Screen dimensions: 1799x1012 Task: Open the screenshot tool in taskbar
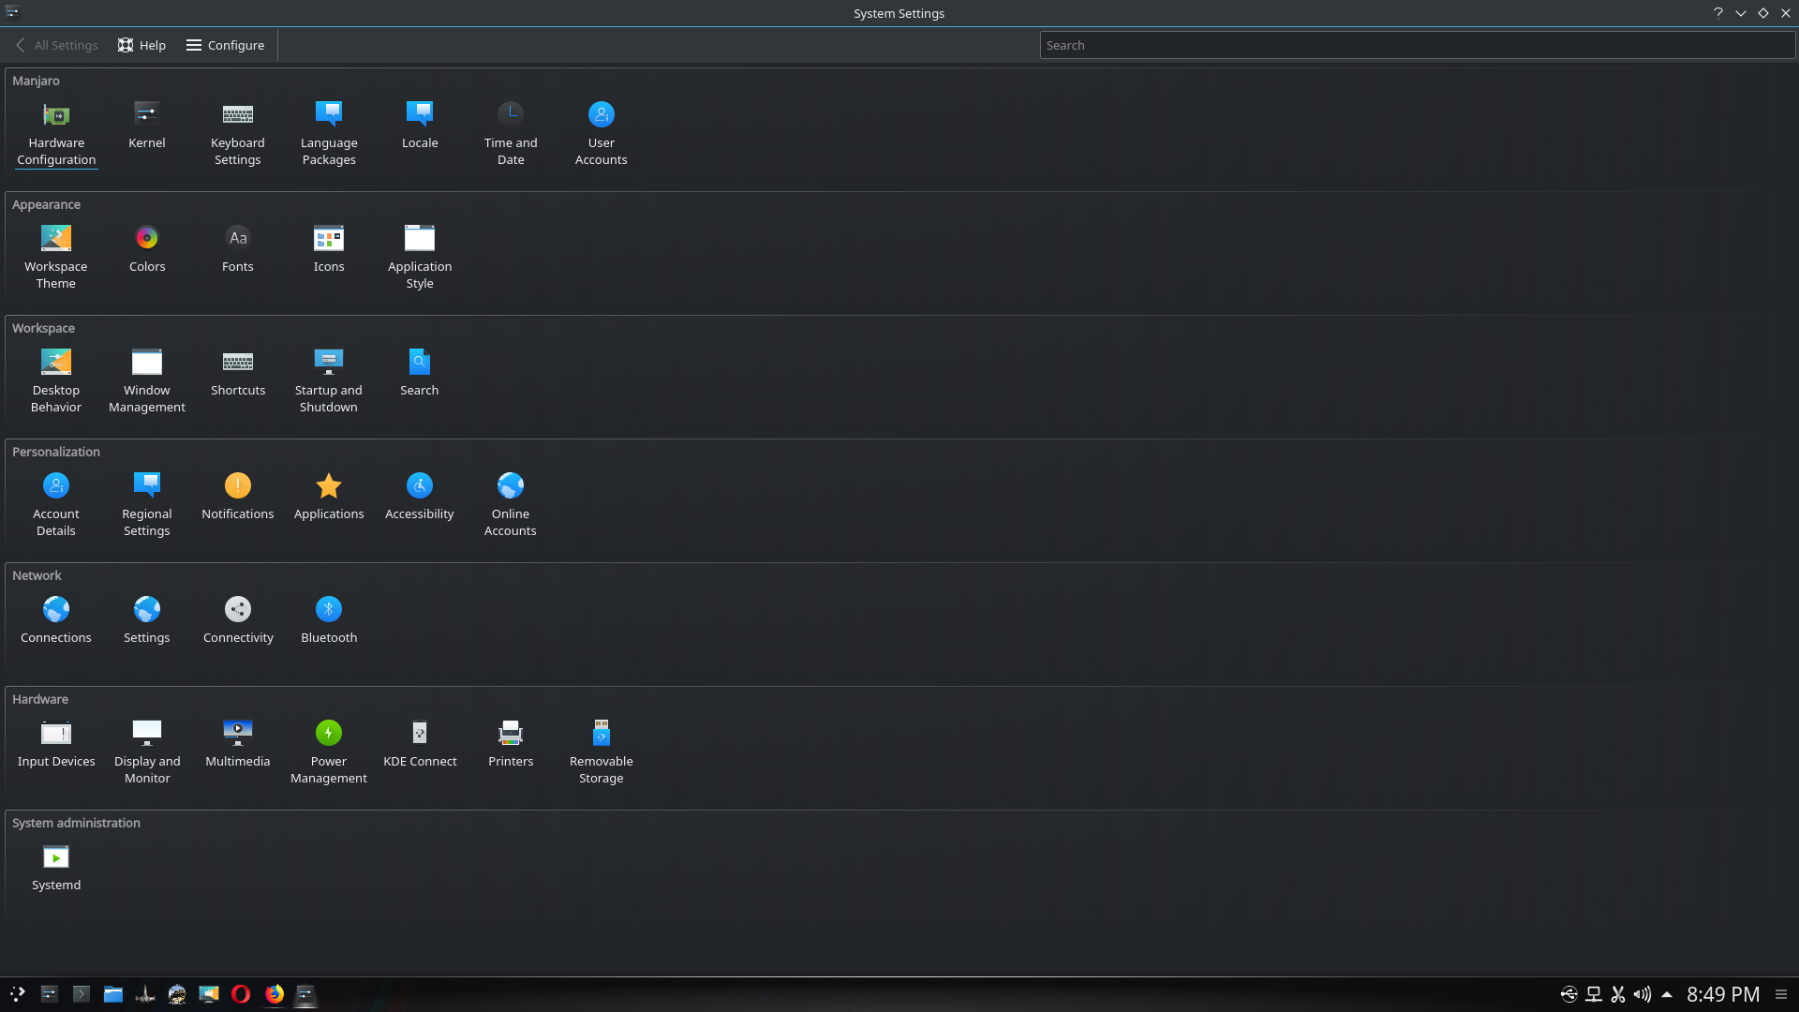pyautogui.click(x=209, y=994)
